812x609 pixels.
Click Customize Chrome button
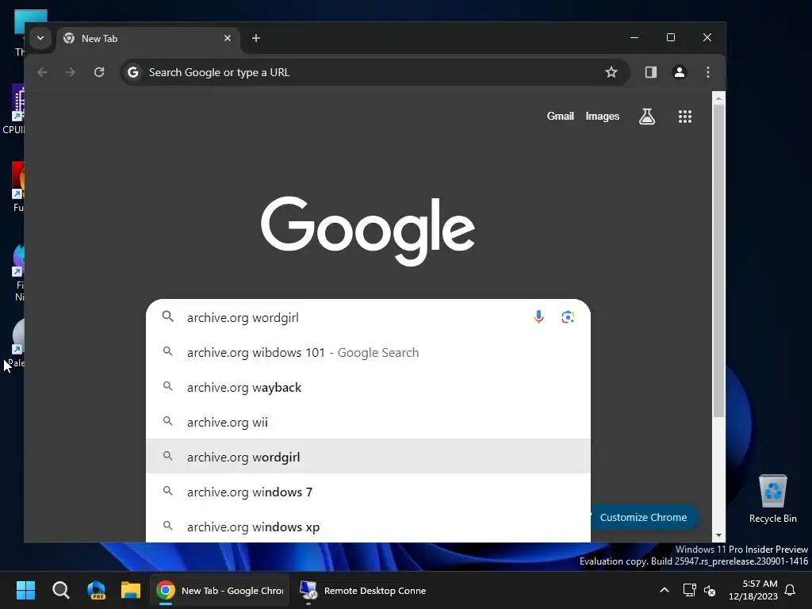[x=642, y=517]
